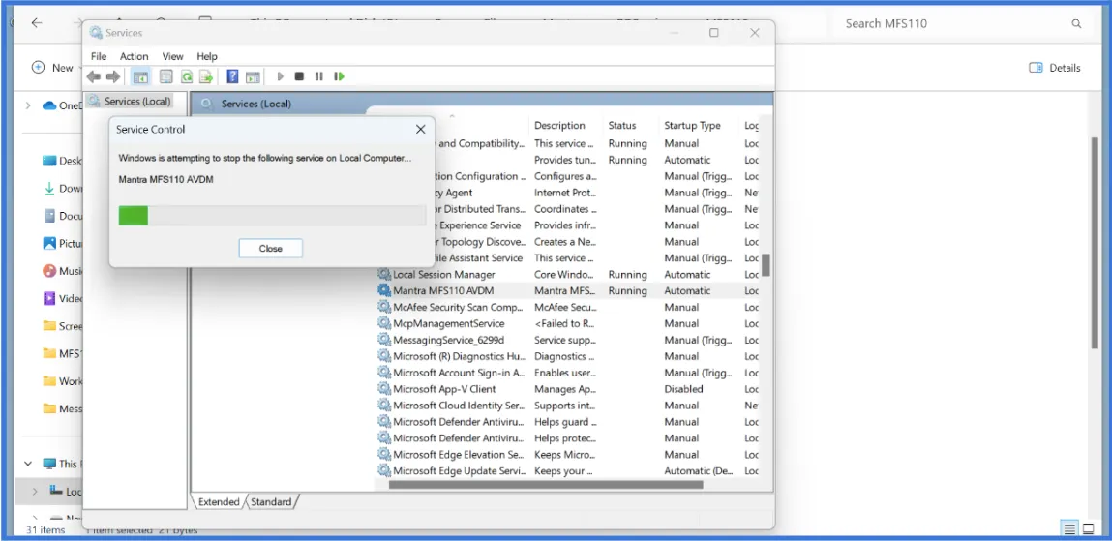The height and width of the screenshot is (541, 1112).
Task: Select Microsoft Edge Update Service row
Action: pyautogui.click(x=568, y=470)
